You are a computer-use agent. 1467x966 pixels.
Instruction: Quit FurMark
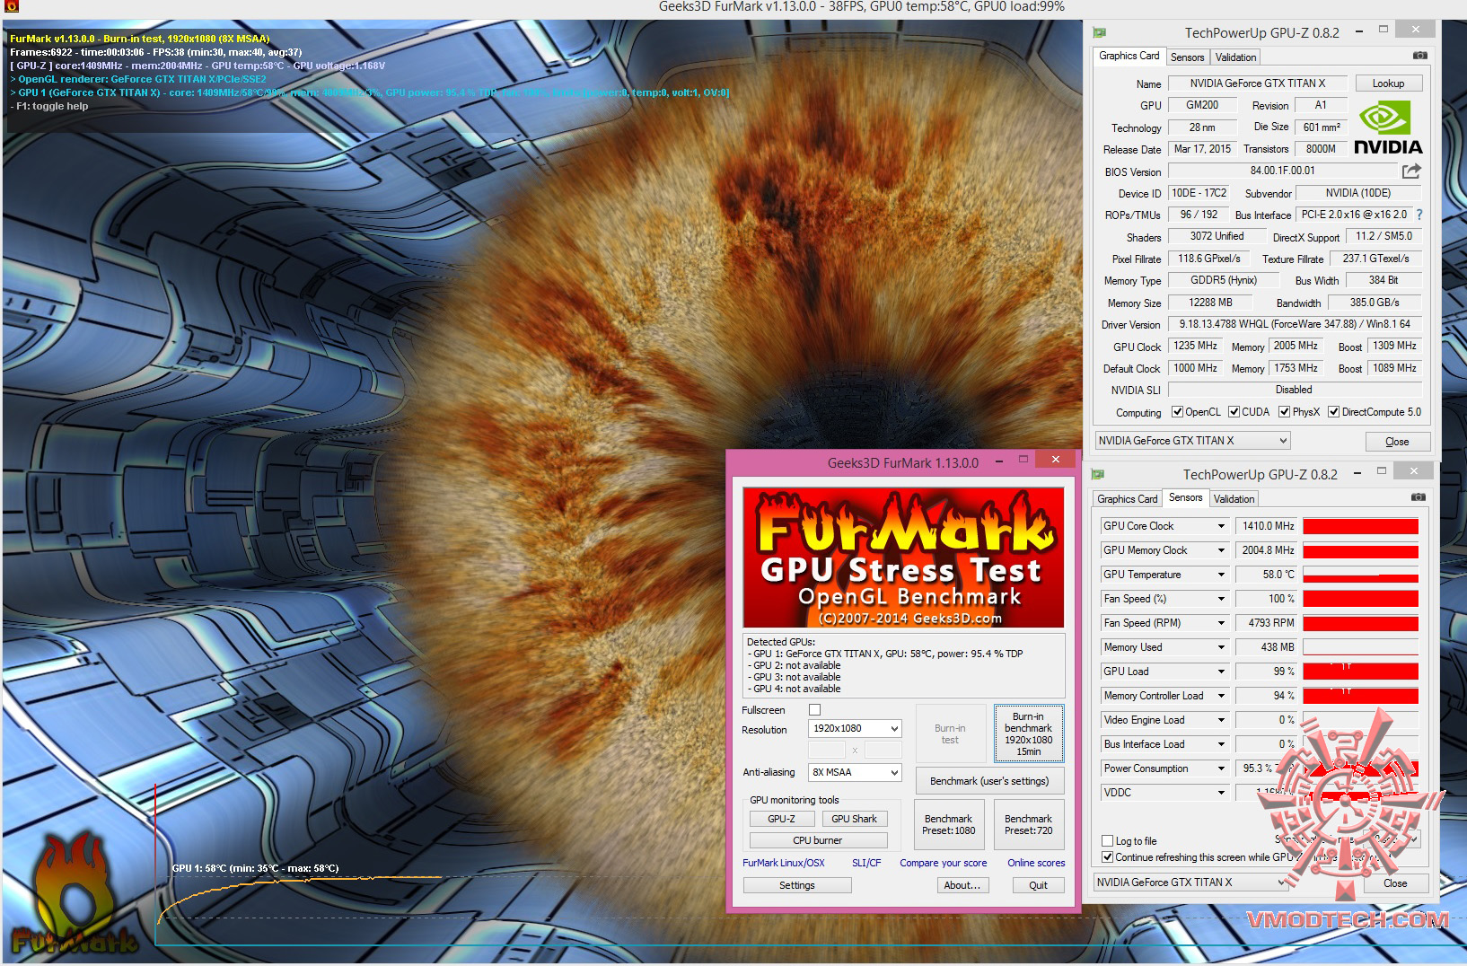[x=1038, y=885]
